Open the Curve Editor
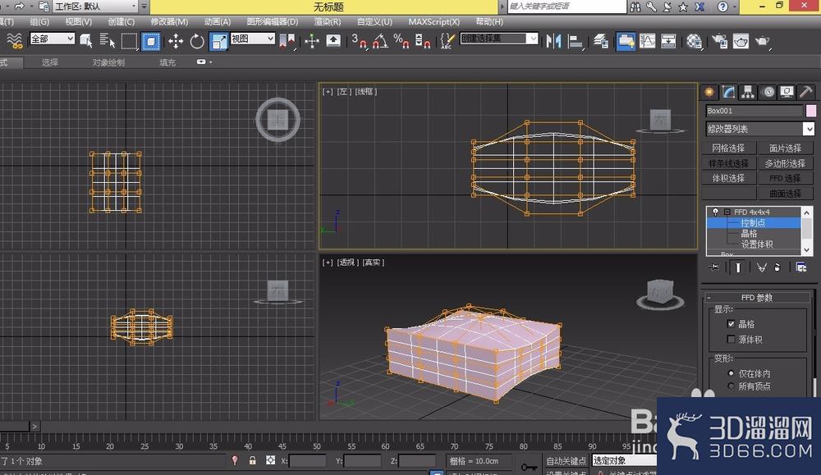821x475 pixels. [x=647, y=41]
